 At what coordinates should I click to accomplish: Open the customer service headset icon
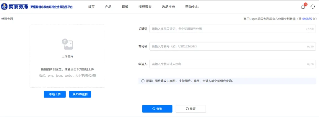(x=313, y=7)
